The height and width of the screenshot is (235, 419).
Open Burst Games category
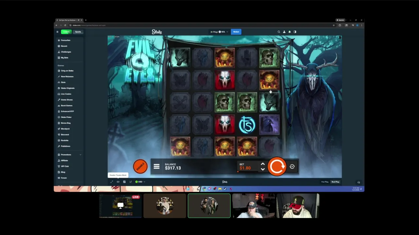[x=65, y=105]
